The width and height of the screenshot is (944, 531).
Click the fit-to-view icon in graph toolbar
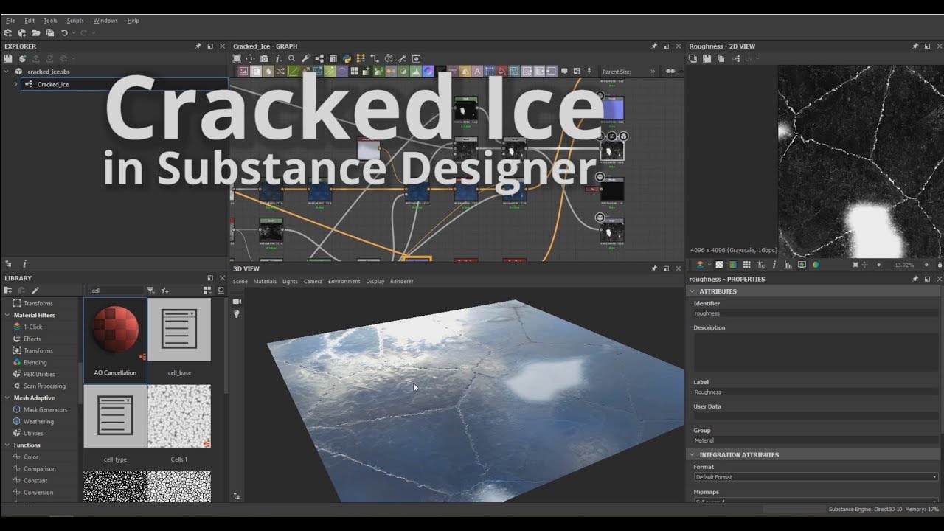click(237, 58)
